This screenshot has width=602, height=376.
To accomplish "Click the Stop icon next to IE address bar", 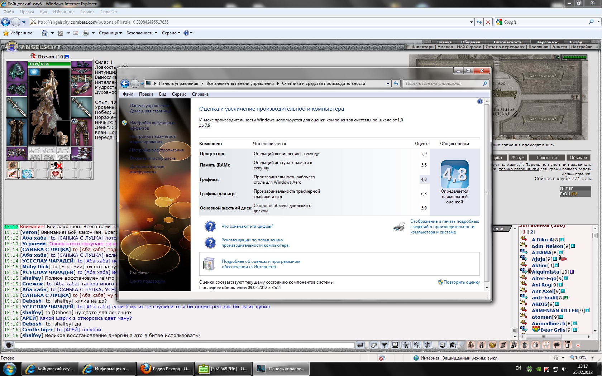I will 488,22.
